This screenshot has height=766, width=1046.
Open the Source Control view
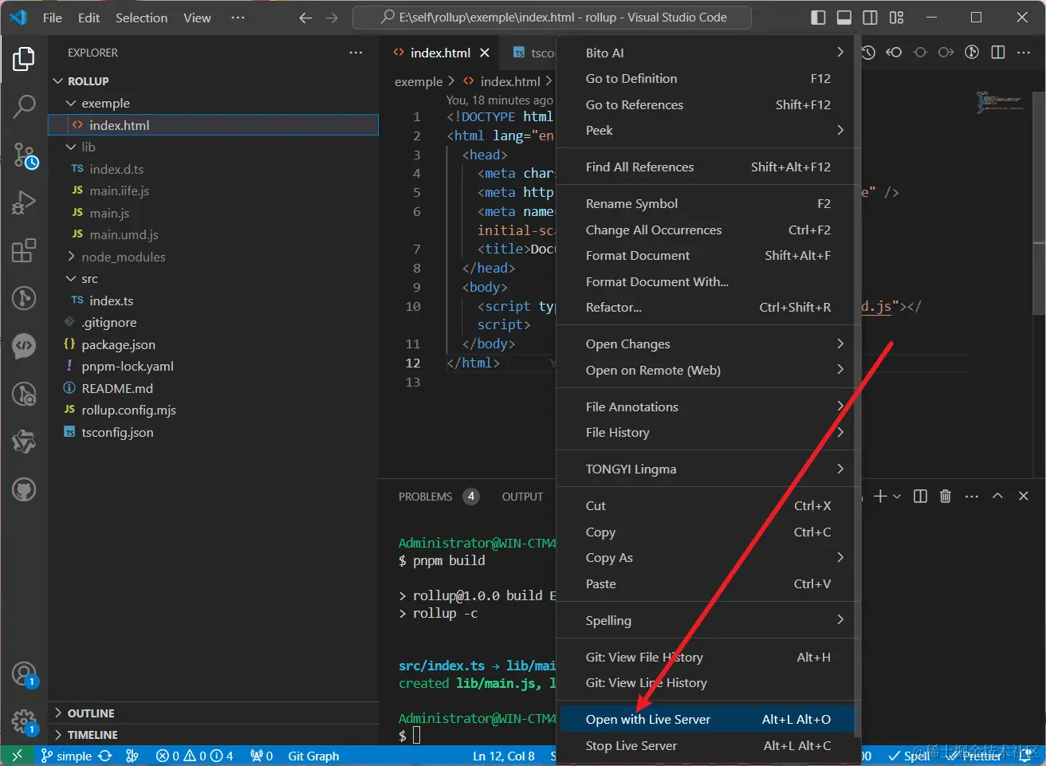(x=24, y=155)
